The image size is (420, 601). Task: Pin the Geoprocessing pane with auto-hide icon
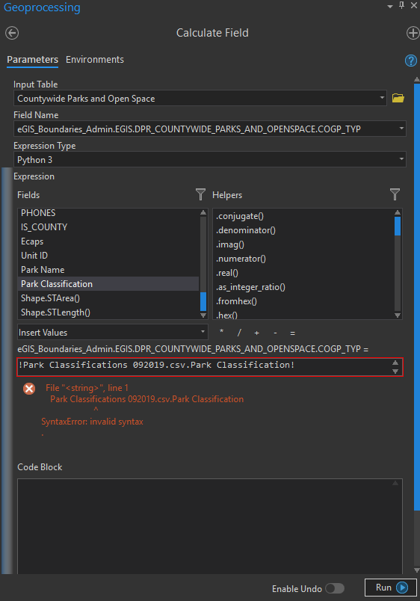pos(401,5)
